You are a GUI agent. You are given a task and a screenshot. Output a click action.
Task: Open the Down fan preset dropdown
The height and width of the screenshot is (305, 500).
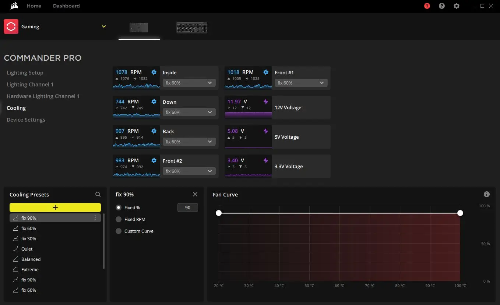(189, 112)
